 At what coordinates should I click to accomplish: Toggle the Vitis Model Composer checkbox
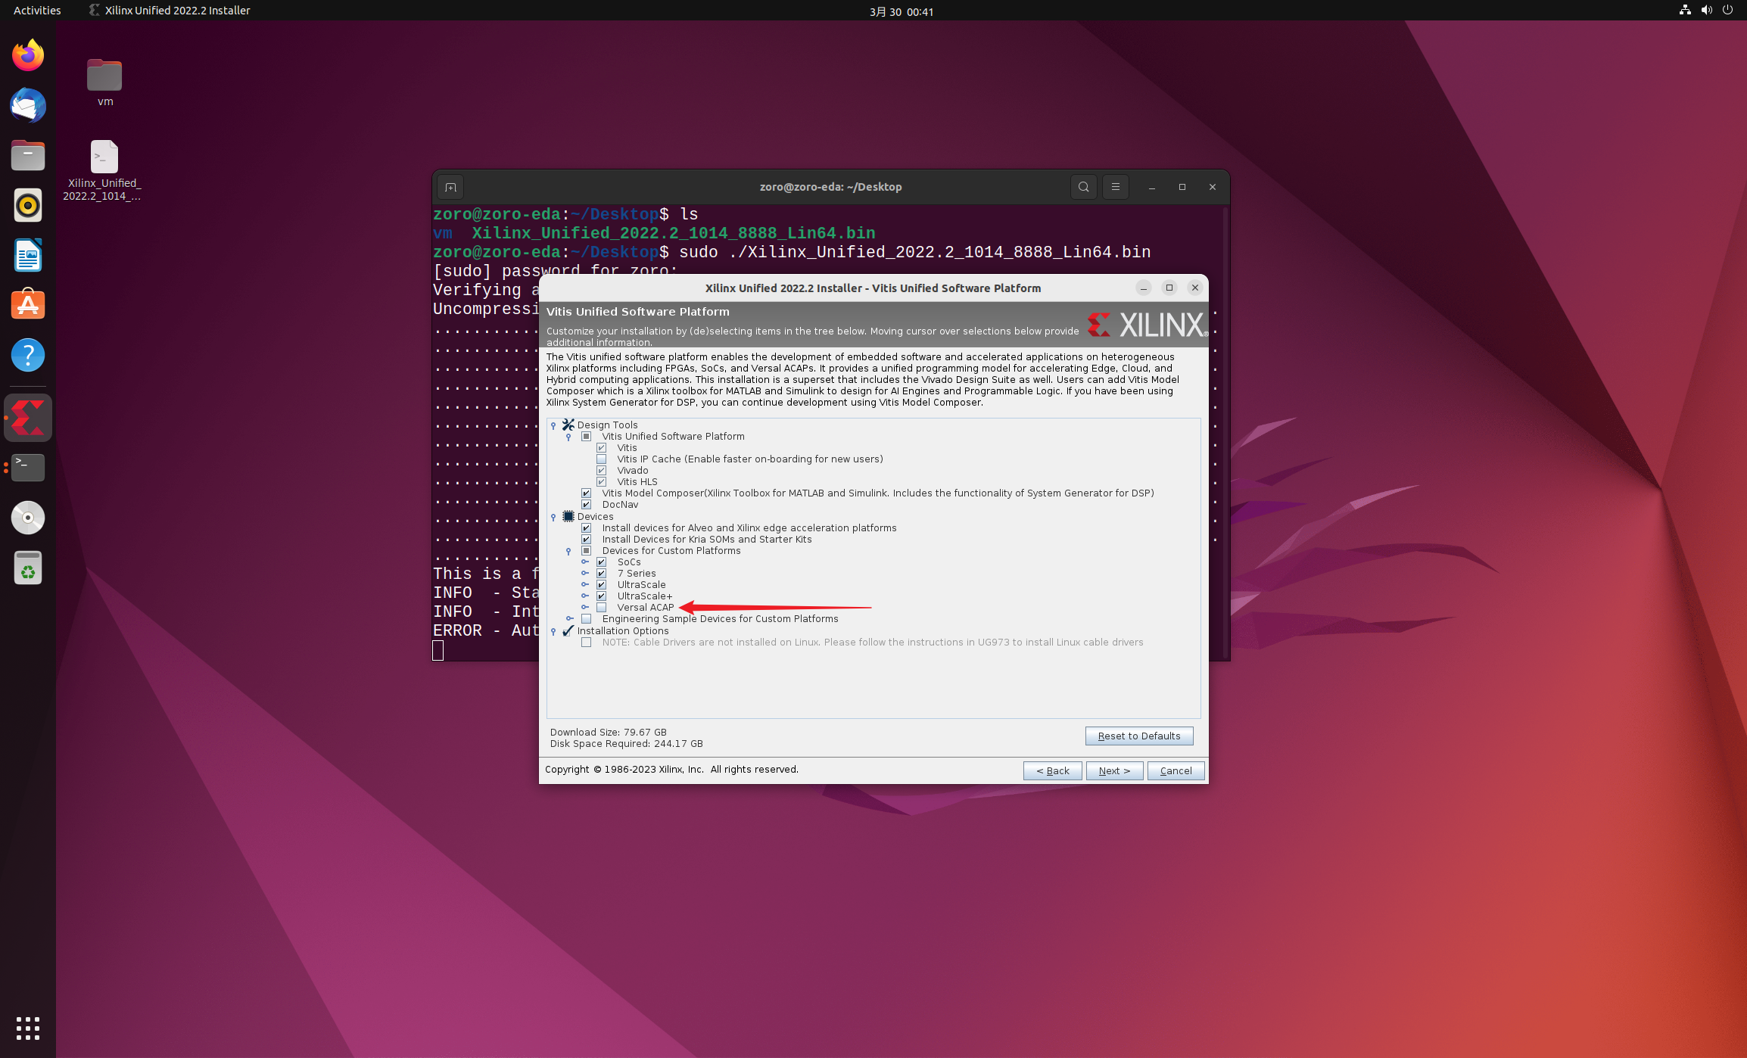[x=587, y=493]
